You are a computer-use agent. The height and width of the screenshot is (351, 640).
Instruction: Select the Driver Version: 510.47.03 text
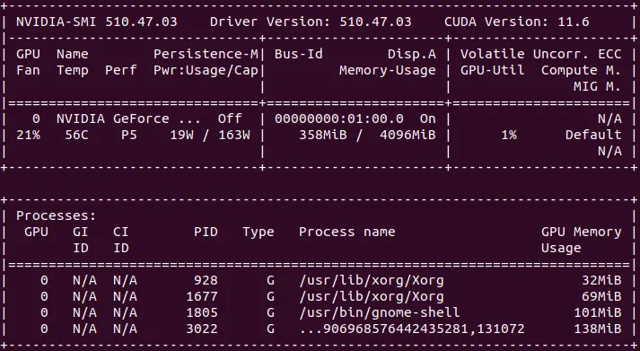pyautogui.click(x=311, y=22)
